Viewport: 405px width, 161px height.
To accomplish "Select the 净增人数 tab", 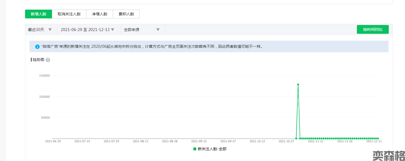I will click(x=100, y=14).
